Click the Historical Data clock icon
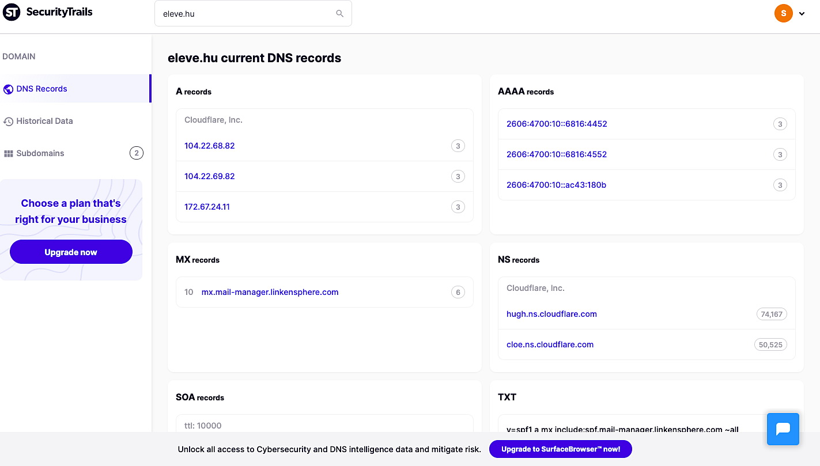The width and height of the screenshot is (820, 466). click(x=8, y=122)
